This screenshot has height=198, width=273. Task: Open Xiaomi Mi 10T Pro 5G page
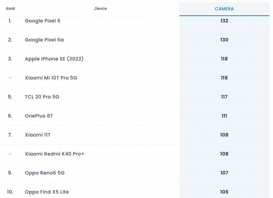51,78
